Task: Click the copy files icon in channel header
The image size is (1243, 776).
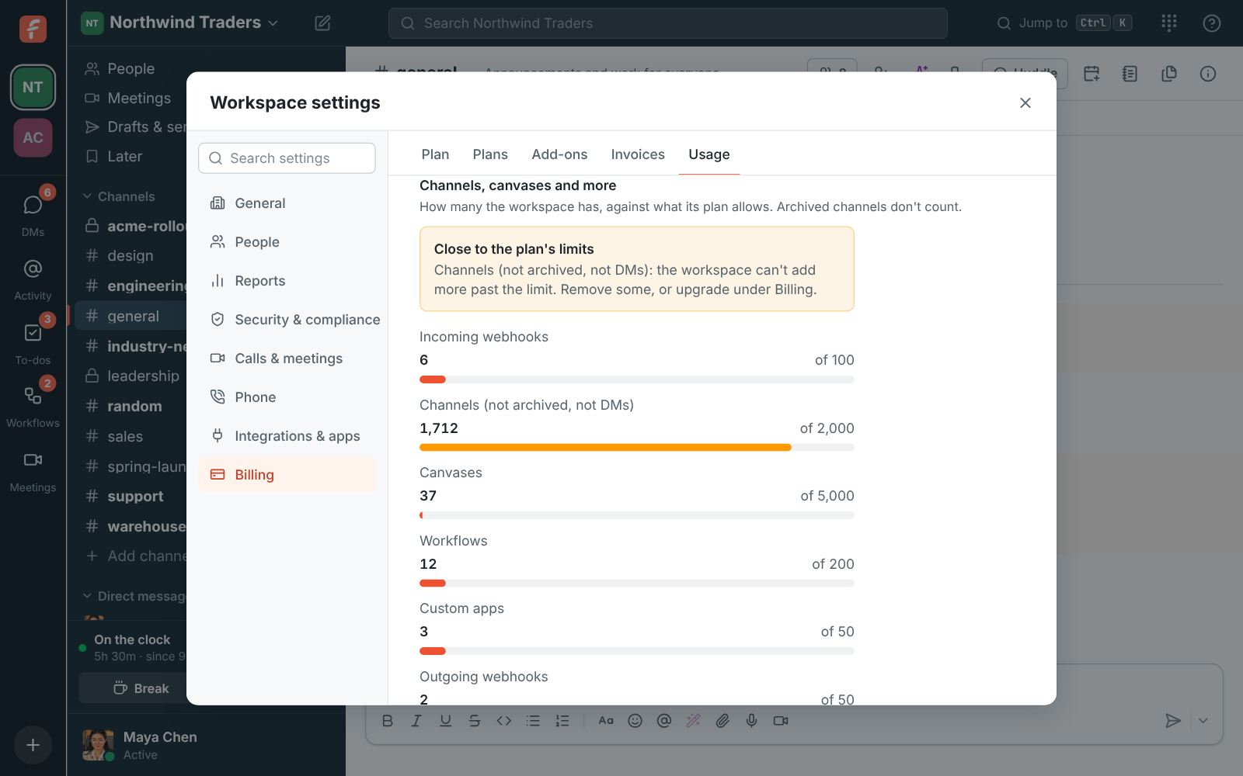Action: point(1169,74)
